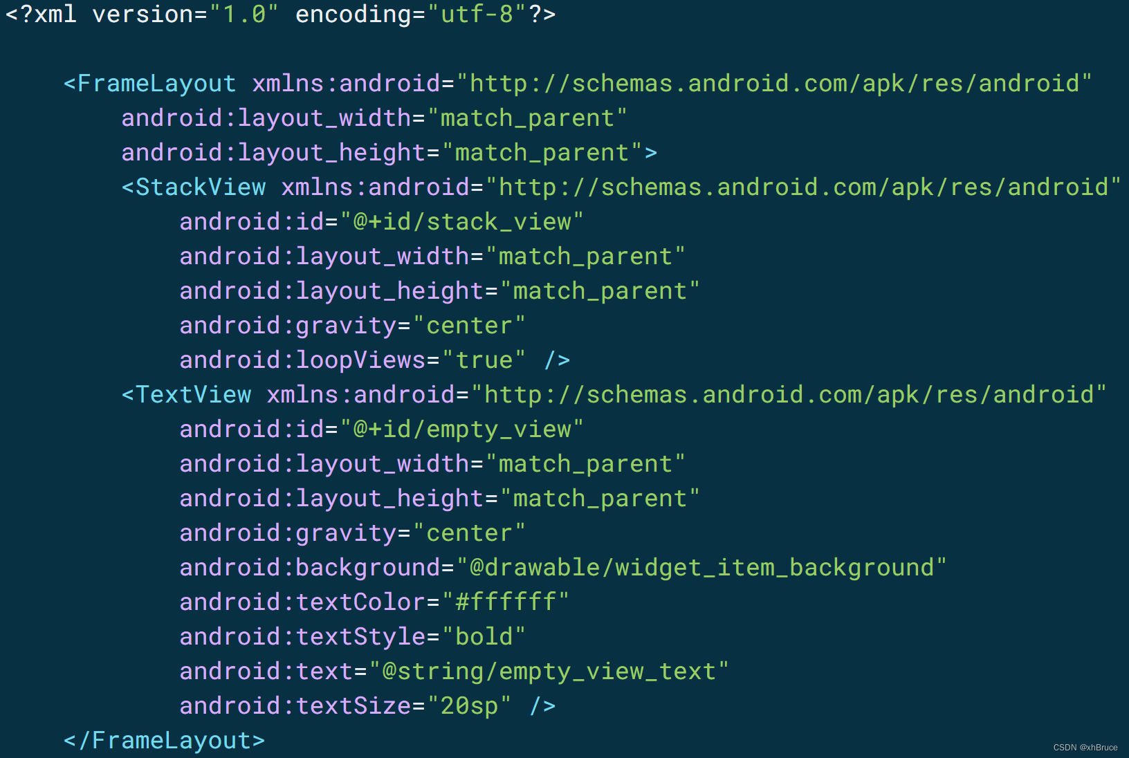Click the FrameLayout's xmlns:android schema URL
The width and height of the screenshot is (1129, 758).
(774, 84)
